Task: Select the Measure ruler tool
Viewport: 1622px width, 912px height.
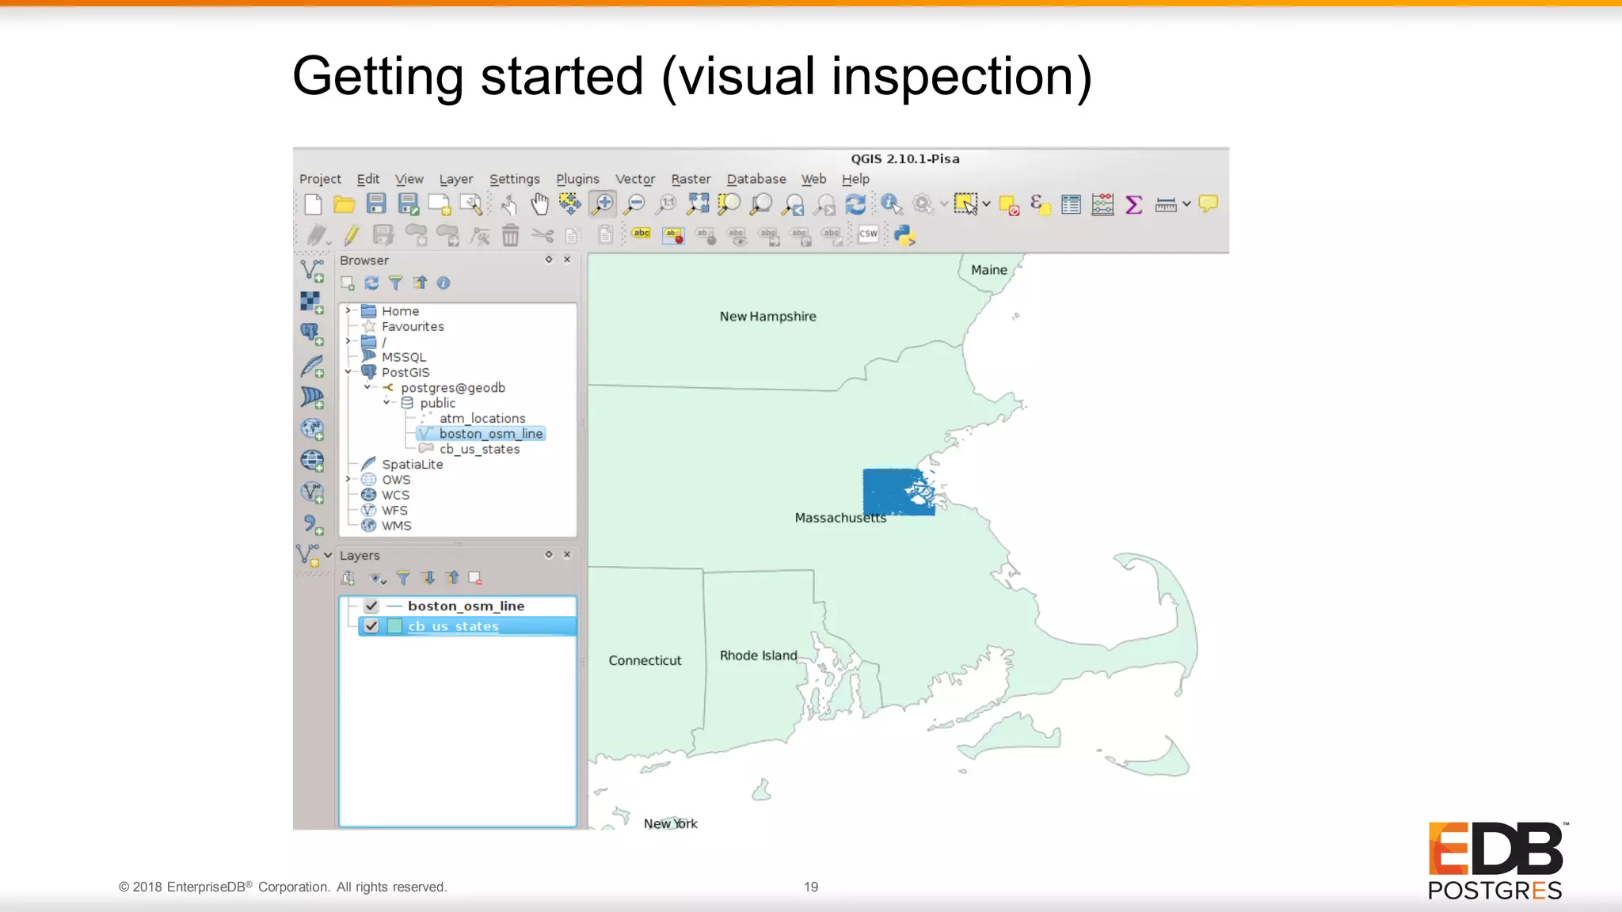Action: (x=1166, y=205)
